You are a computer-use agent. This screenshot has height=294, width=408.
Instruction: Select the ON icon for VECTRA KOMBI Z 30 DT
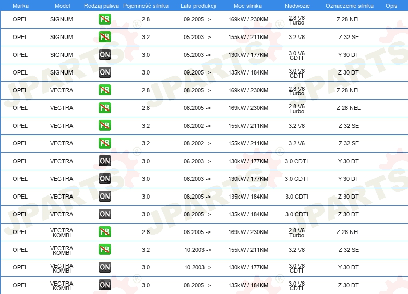(x=104, y=285)
